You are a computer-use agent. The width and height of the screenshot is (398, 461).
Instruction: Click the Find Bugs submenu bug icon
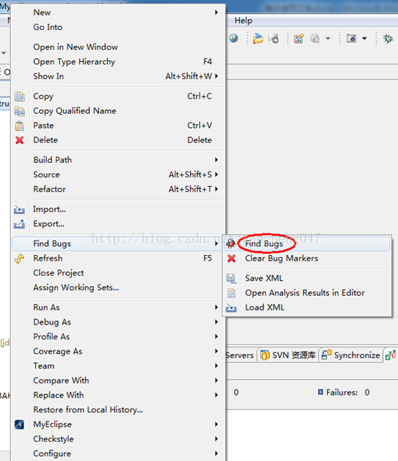click(231, 243)
